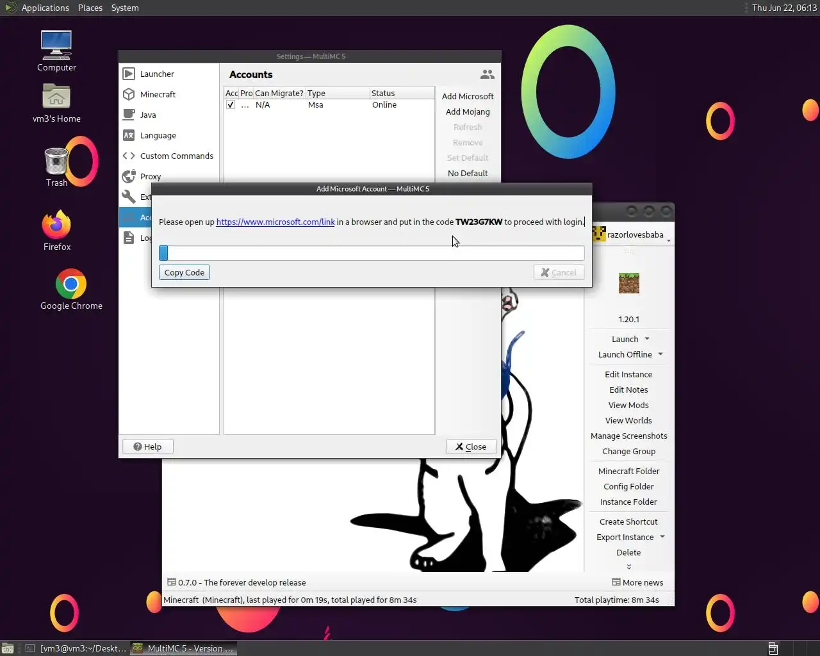Click the Minecraft grass block instance icon

click(629, 283)
